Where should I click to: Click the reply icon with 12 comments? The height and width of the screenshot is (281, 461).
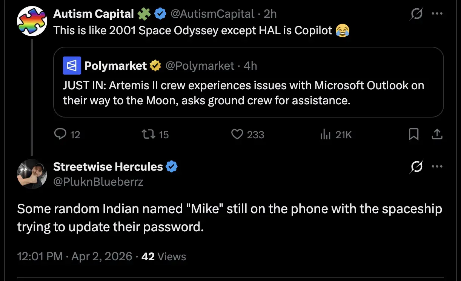60,134
